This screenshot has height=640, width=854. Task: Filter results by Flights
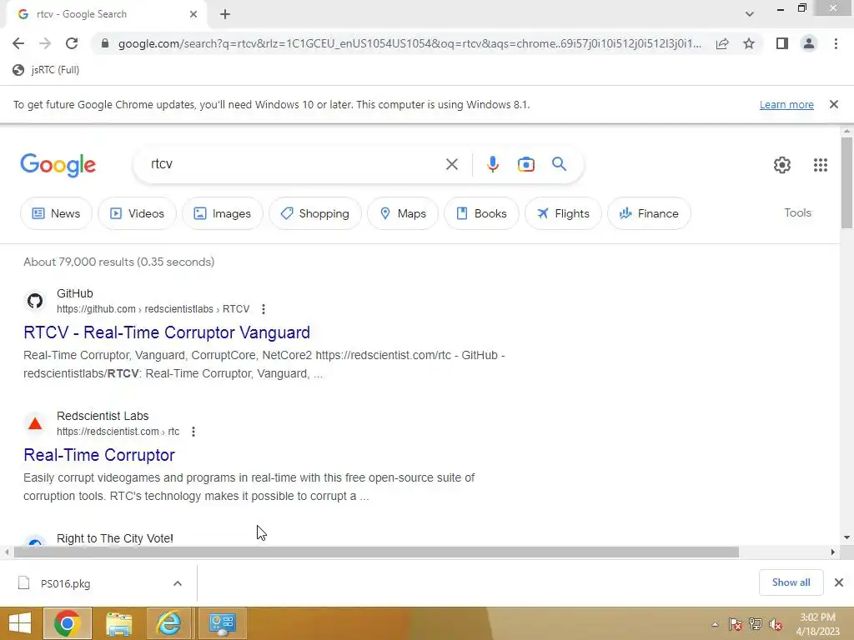(563, 213)
